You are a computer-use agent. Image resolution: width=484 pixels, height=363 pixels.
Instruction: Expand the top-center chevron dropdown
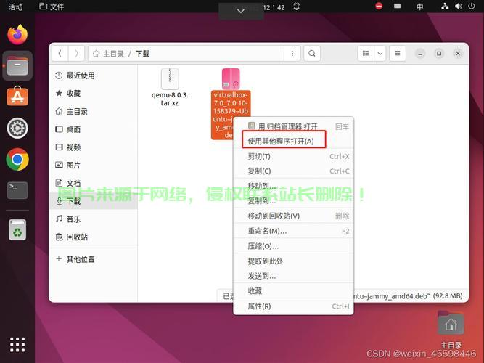pos(241,11)
